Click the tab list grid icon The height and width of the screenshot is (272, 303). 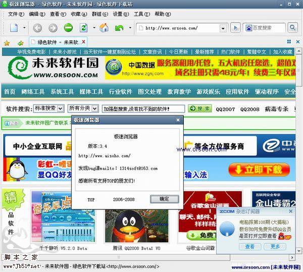pyautogui.click(x=289, y=41)
